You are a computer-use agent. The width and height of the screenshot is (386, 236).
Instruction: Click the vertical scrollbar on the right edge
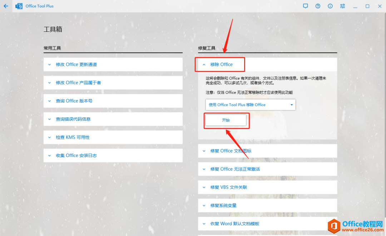[x=385, y=116]
